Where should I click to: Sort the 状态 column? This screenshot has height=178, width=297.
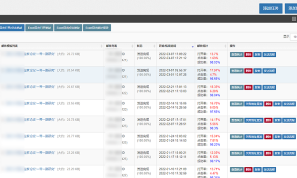pos(154,46)
